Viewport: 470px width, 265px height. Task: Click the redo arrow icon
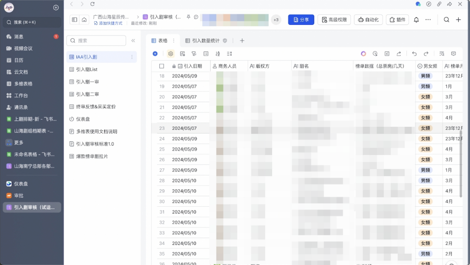(426, 54)
